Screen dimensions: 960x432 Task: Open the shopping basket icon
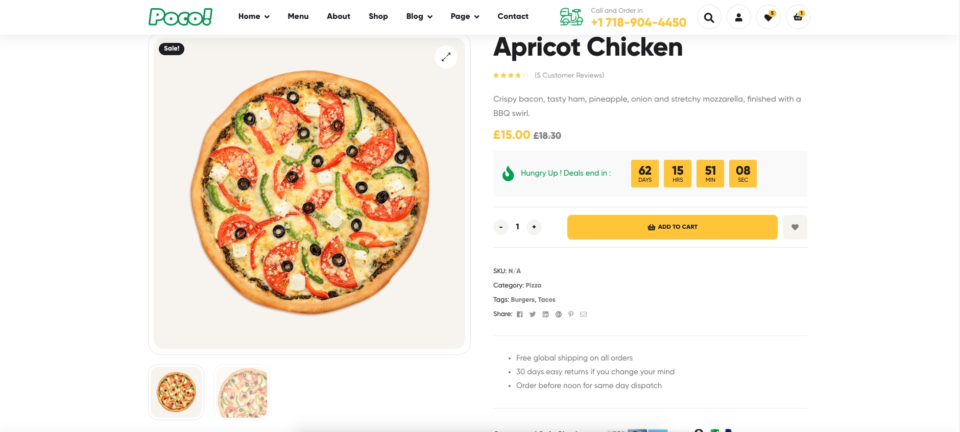coord(798,17)
